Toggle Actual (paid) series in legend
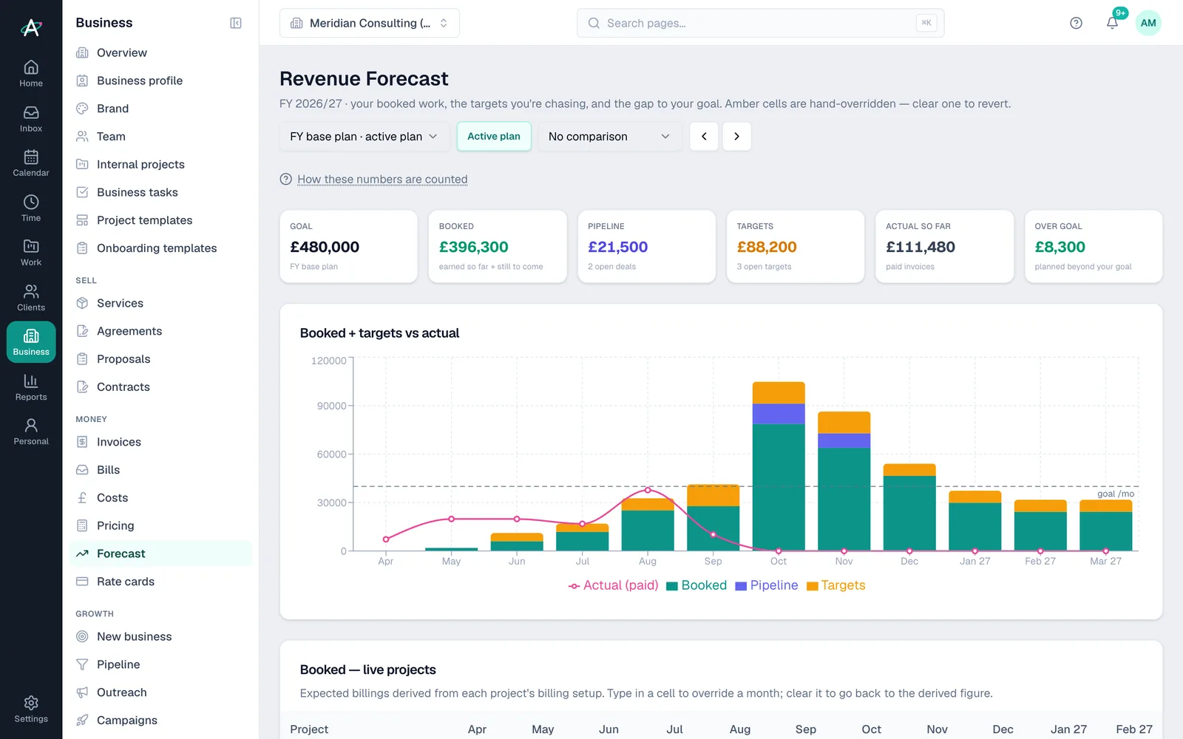Image resolution: width=1183 pixels, height=739 pixels. (x=613, y=585)
